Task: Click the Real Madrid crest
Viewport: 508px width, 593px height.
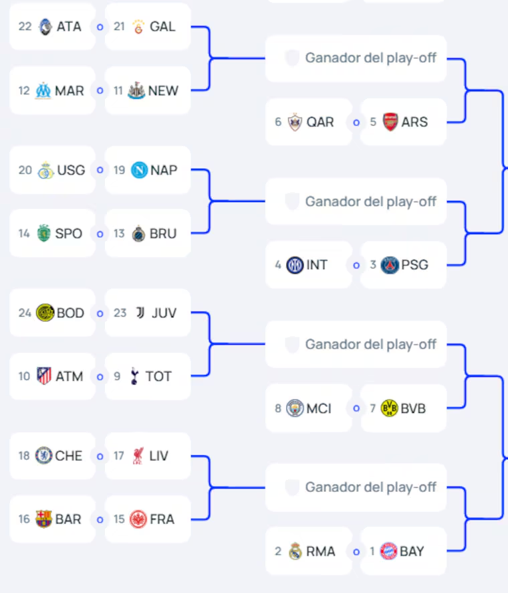Action: [x=295, y=552]
